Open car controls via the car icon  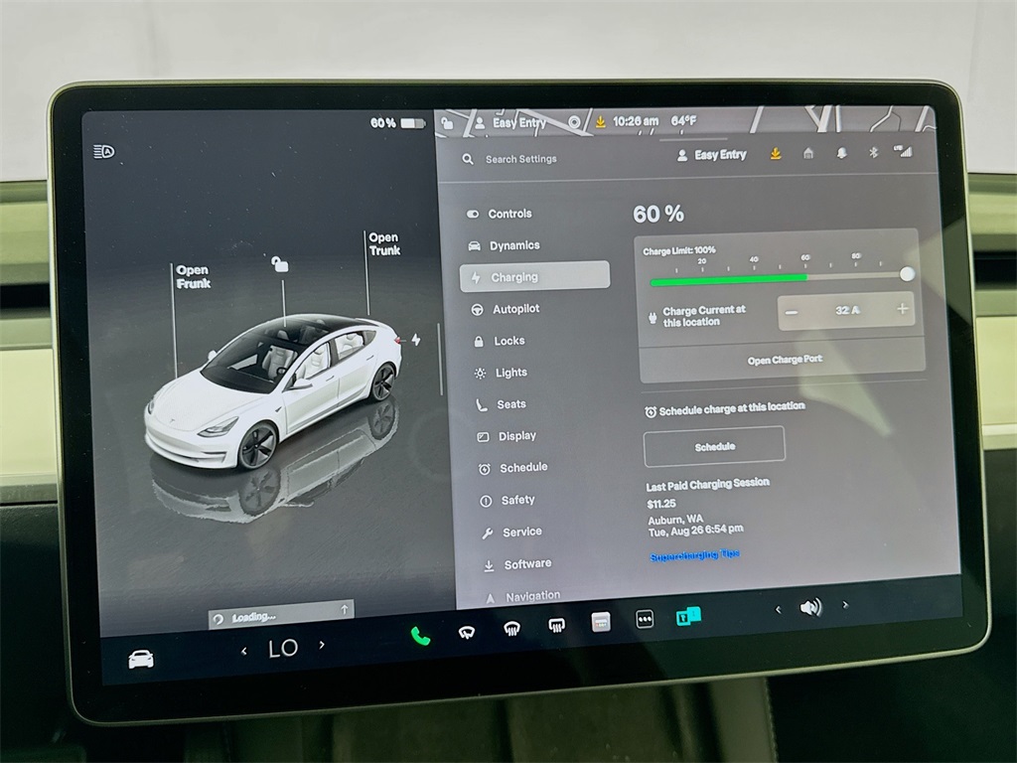(x=141, y=660)
